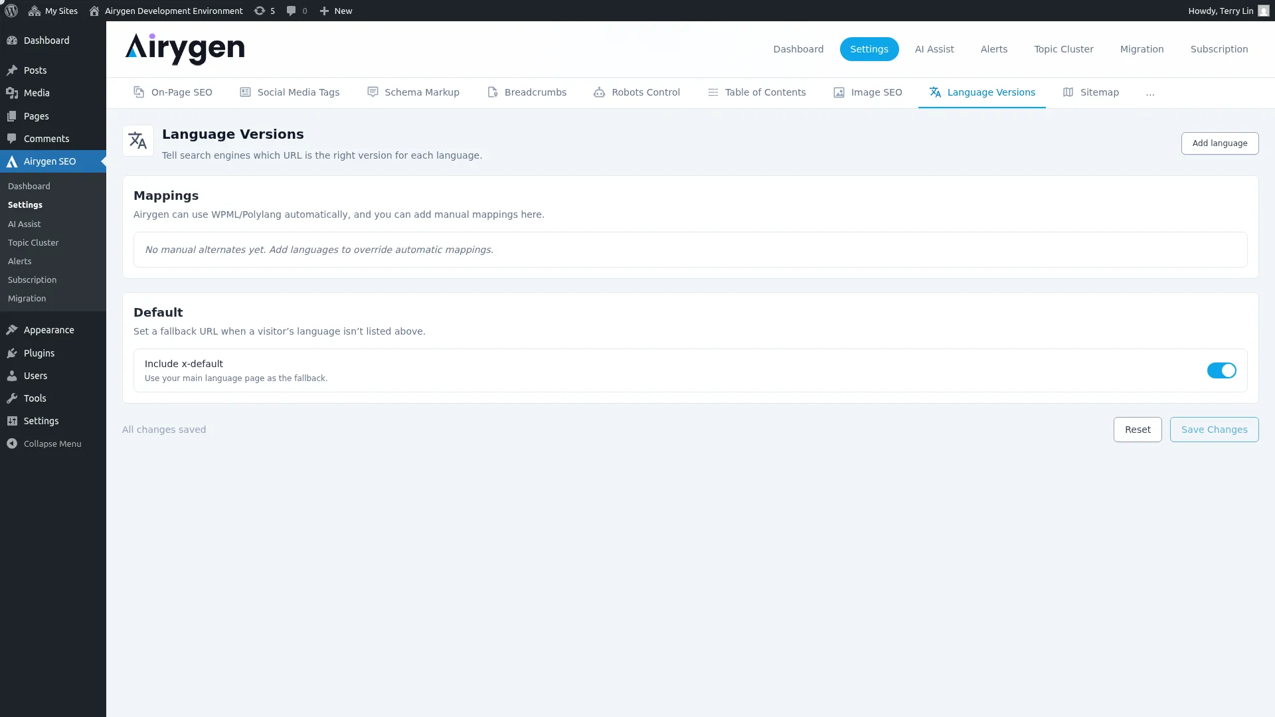The height and width of the screenshot is (717, 1275).
Task: Open Alerts in top nav
Action: (994, 49)
